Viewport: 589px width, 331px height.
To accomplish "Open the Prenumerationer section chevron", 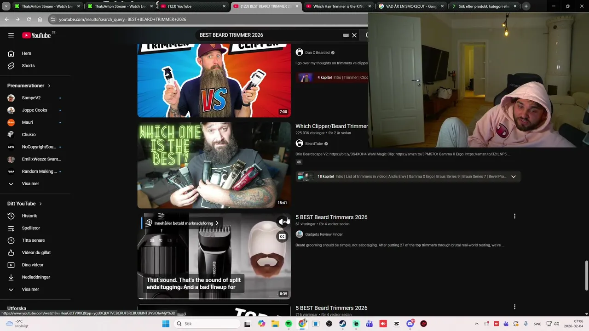I will [x=49, y=86].
